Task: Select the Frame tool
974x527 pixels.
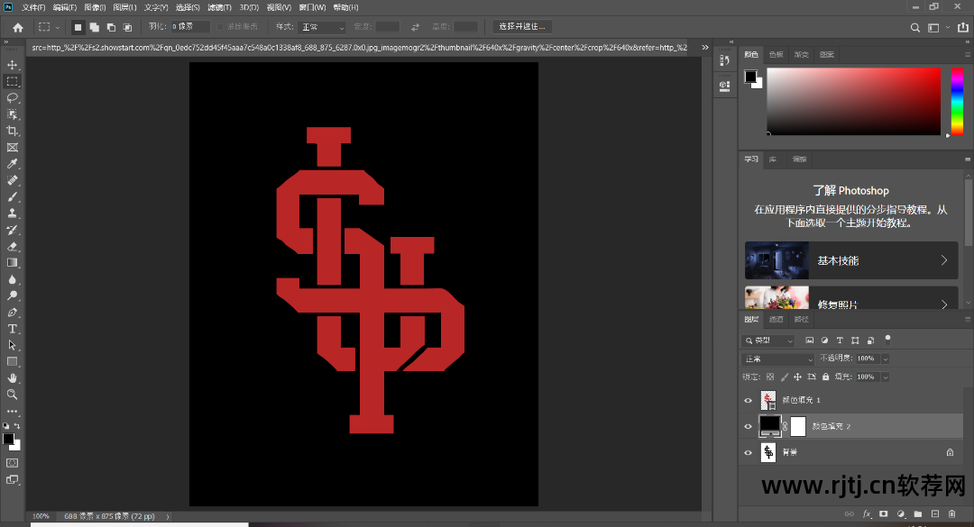Action: point(12,148)
